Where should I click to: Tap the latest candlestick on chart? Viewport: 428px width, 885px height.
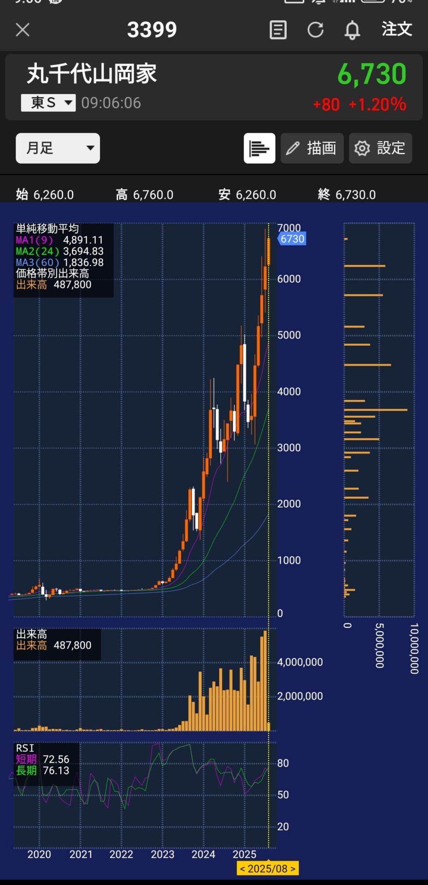click(x=268, y=251)
